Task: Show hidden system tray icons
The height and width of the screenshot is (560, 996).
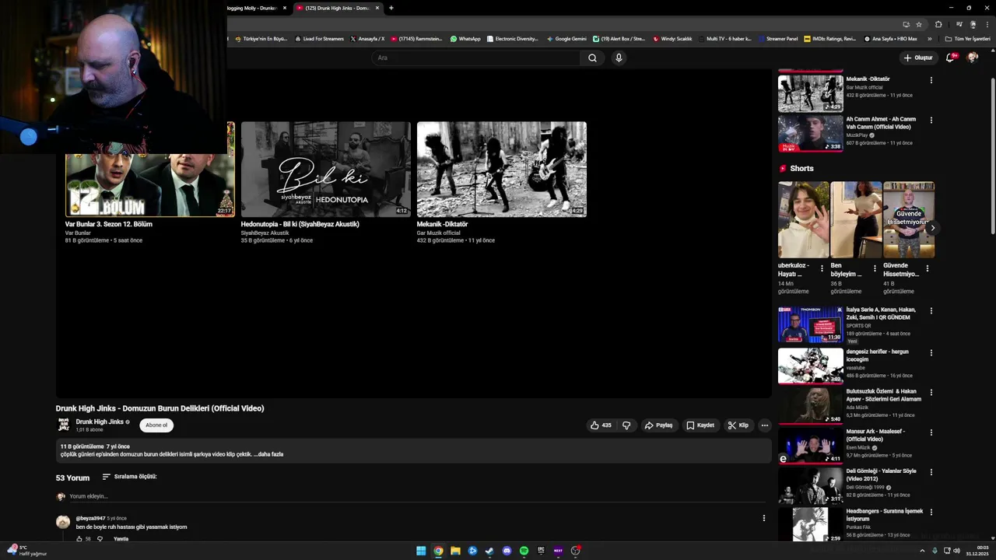Action: 922,551
